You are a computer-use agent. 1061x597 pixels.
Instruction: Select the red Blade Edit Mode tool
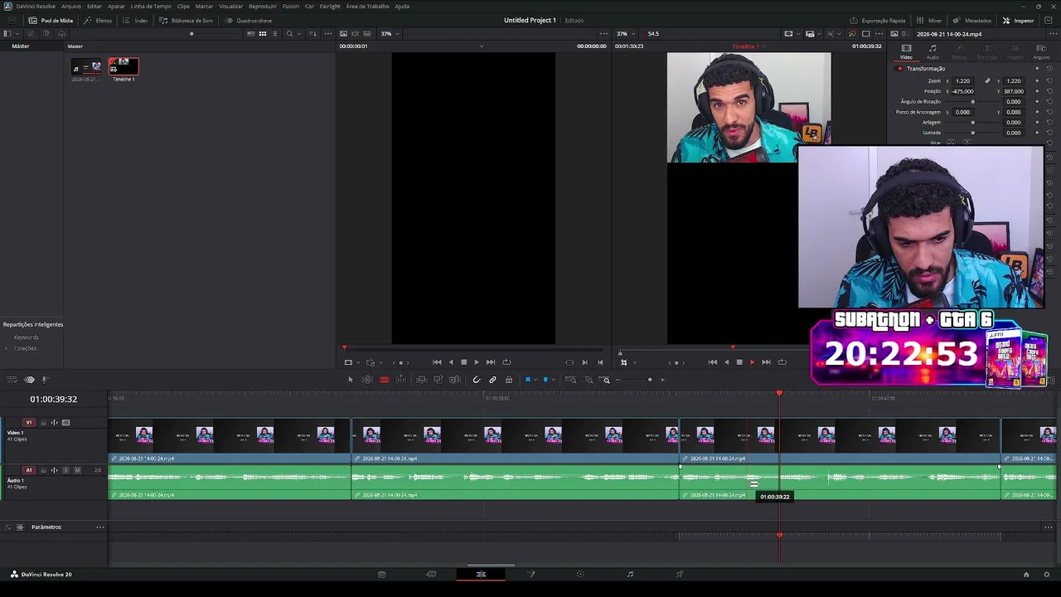point(385,380)
